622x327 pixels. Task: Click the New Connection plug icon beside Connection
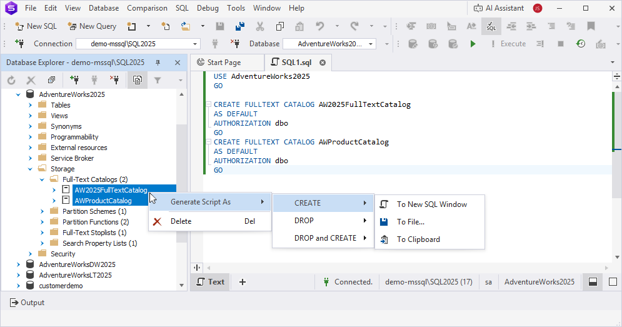[19, 43]
